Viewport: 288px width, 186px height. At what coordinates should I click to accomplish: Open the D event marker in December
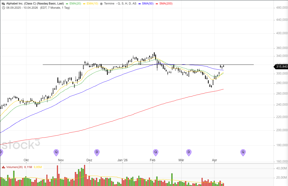97,152
